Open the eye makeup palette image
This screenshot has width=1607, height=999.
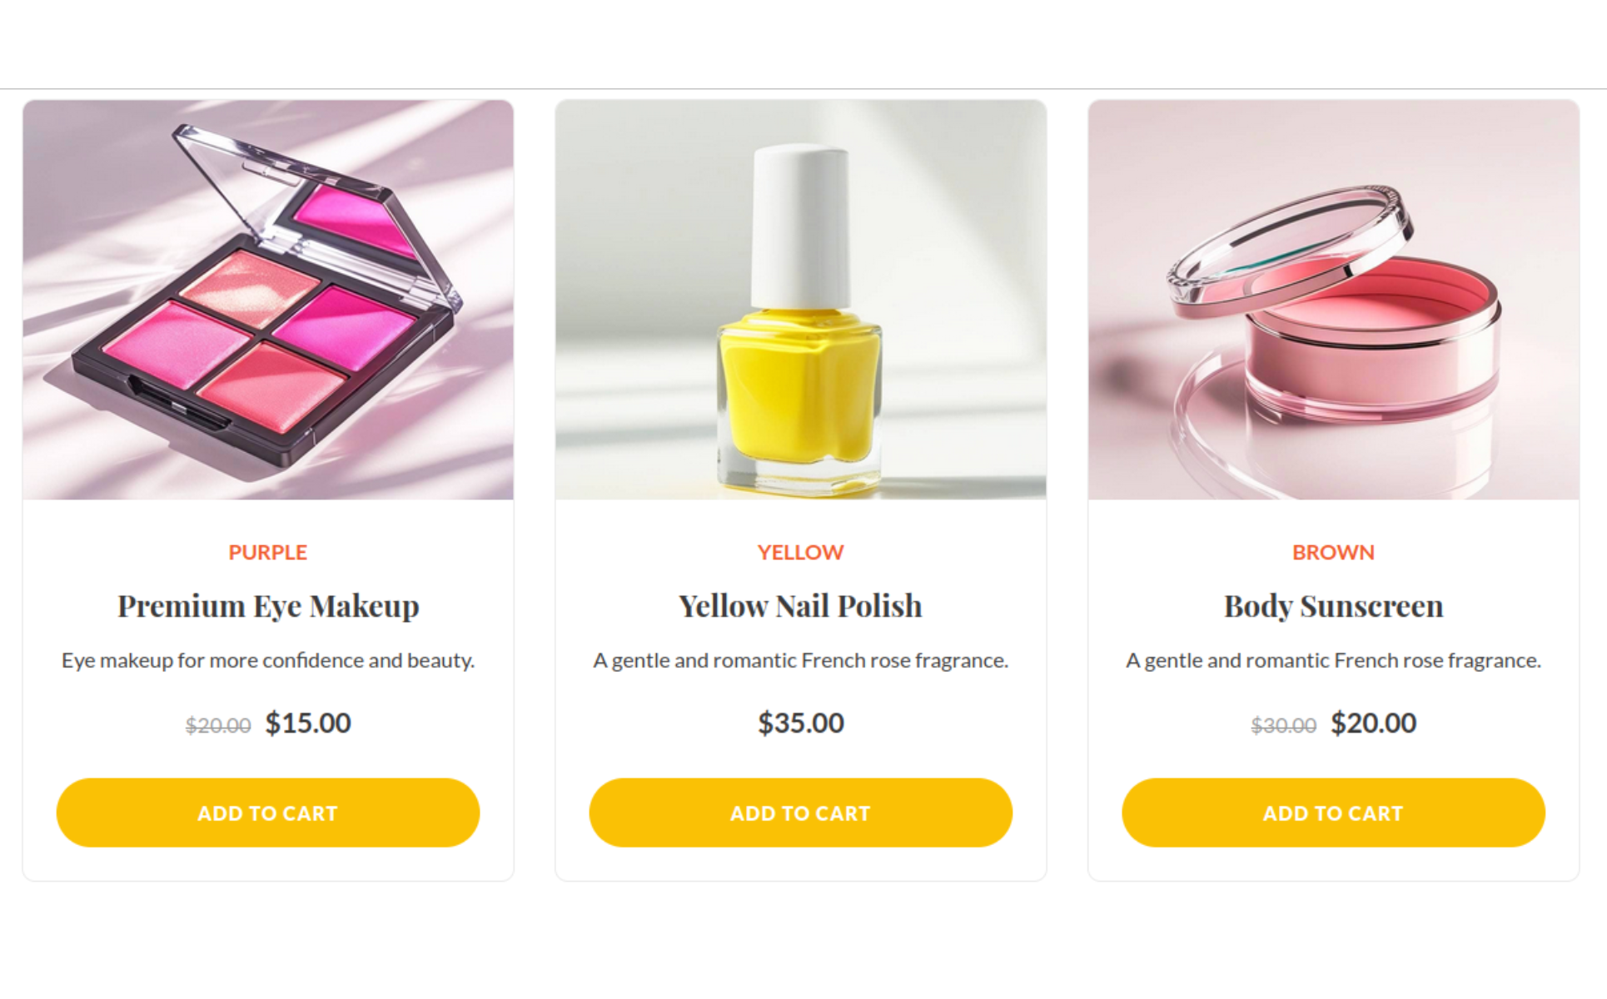268,300
